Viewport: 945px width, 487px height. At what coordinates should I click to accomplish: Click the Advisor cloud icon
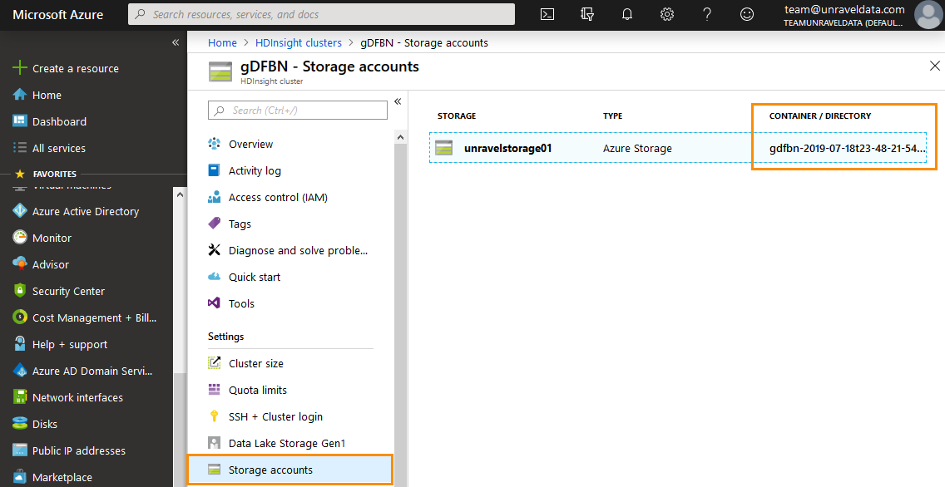point(20,263)
